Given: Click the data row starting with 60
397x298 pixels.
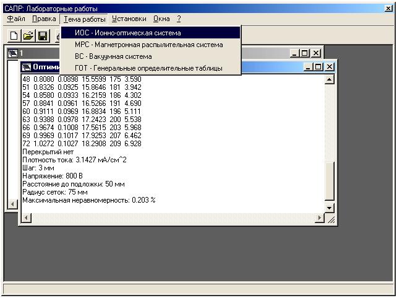Looking at the screenshot, I should pyautogui.click(x=82, y=112).
